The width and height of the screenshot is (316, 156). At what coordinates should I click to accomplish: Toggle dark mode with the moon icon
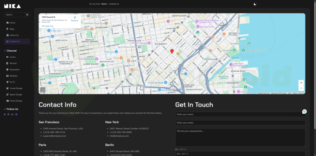255,4
